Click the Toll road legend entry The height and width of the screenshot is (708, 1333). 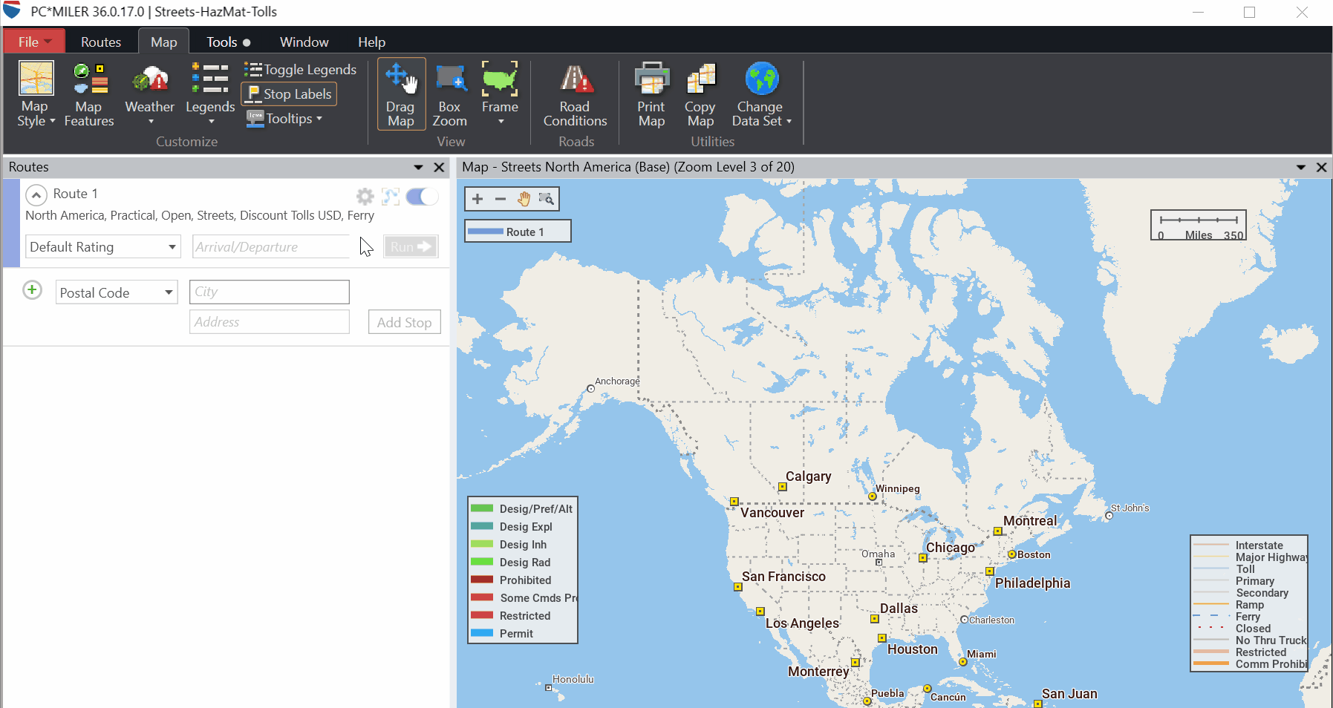pyautogui.click(x=1224, y=569)
